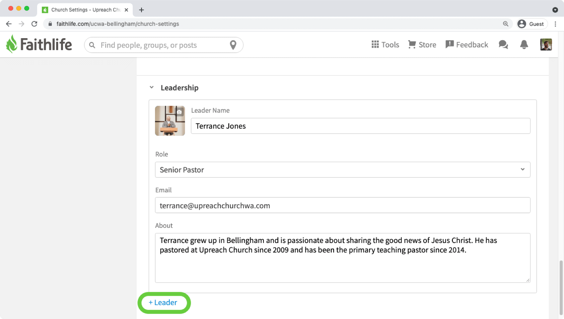The image size is (564, 319).
Task: Click the browser address bar URL
Action: click(x=118, y=24)
